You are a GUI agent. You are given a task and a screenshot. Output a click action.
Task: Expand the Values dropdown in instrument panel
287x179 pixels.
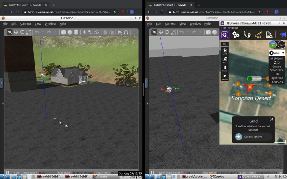(277, 53)
